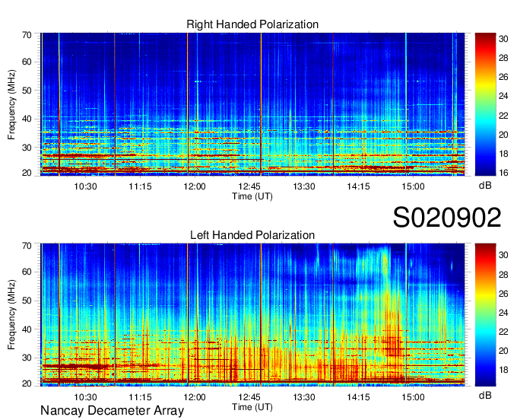Click the 70 MHz tick of Right Handed plot

[x=27, y=35]
